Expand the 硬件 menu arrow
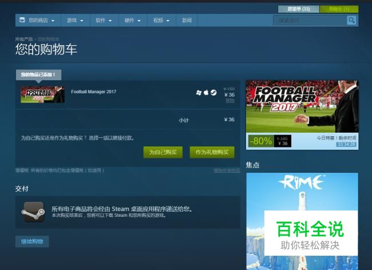The height and width of the screenshot is (270, 372). [x=139, y=21]
